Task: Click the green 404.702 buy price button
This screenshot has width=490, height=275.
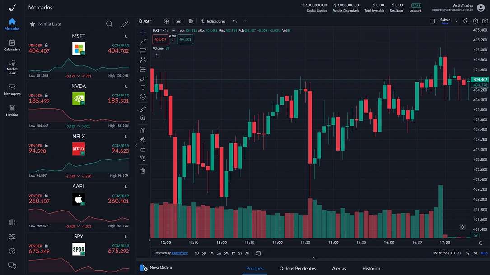Action: click(185, 39)
